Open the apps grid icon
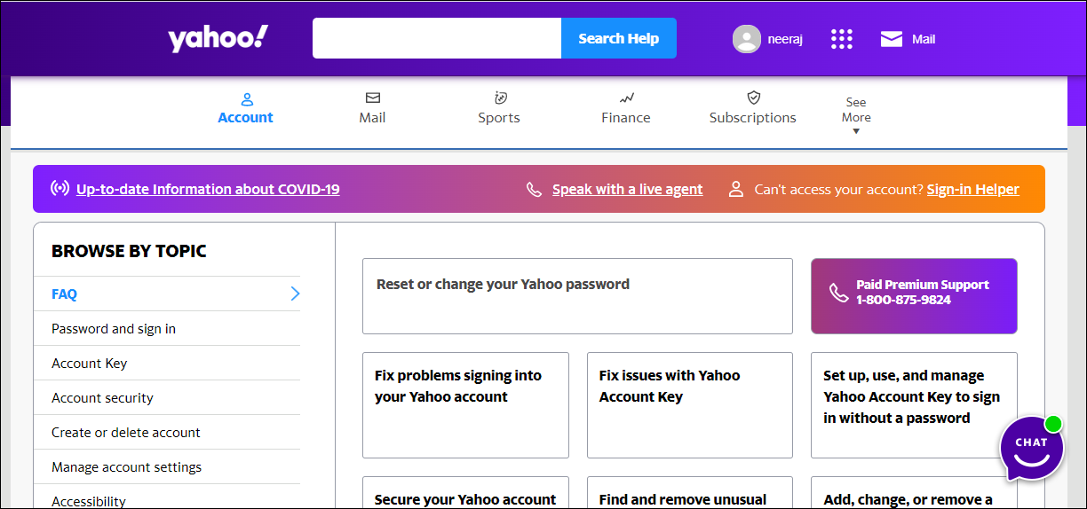Screen dimensions: 1087x509 pyautogui.click(x=841, y=39)
